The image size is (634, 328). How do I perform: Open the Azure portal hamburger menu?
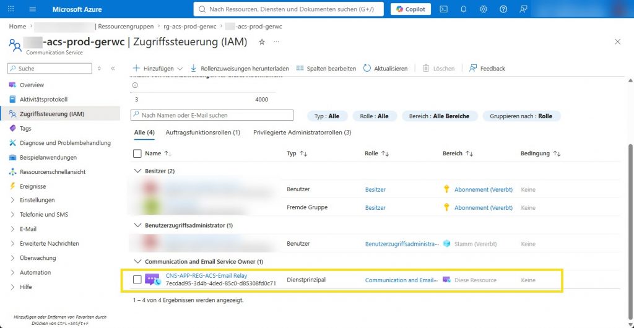(x=33, y=9)
